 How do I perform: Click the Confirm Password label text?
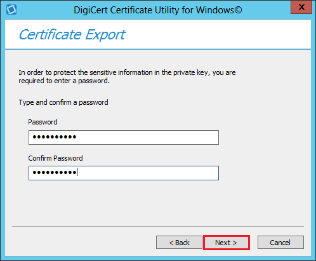55,158
